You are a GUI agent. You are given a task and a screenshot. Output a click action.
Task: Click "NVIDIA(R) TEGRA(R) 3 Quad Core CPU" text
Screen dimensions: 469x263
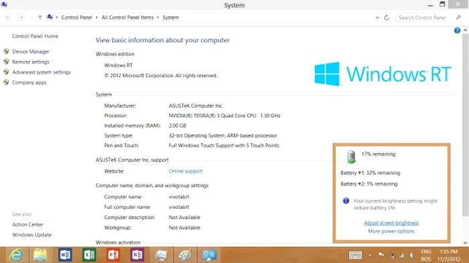[x=212, y=116]
